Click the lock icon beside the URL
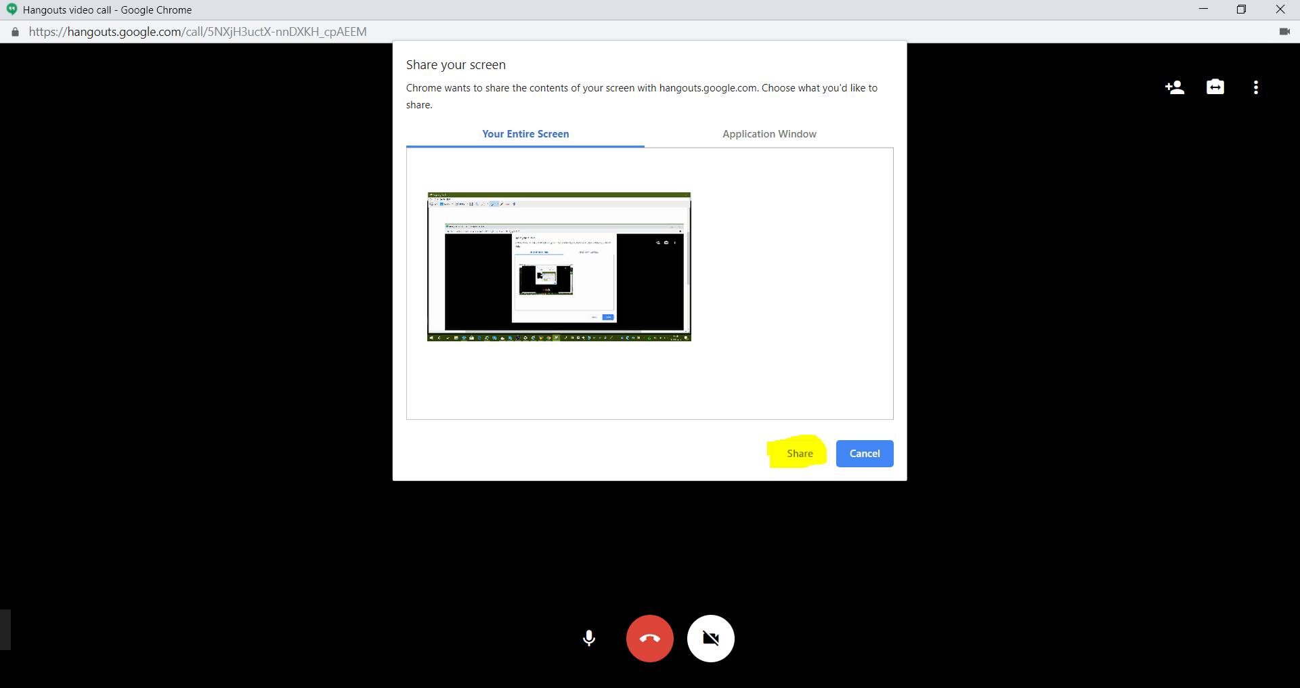1300x688 pixels. [x=15, y=32]
